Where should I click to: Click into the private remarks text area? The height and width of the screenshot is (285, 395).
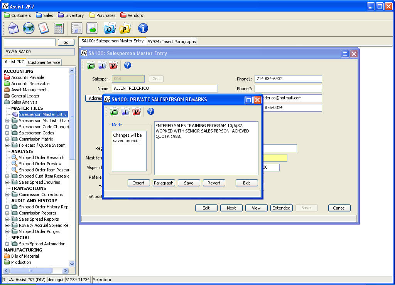pyautogui.click(x=206, y=148)
